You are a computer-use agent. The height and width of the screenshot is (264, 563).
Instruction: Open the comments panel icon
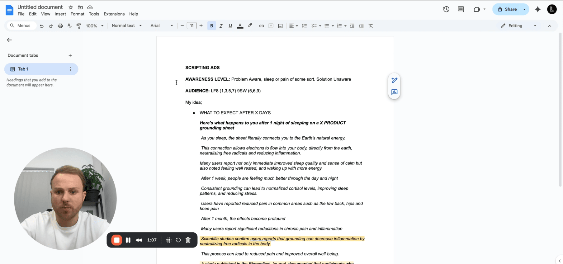pyautogui.click(x=461, y=9)
